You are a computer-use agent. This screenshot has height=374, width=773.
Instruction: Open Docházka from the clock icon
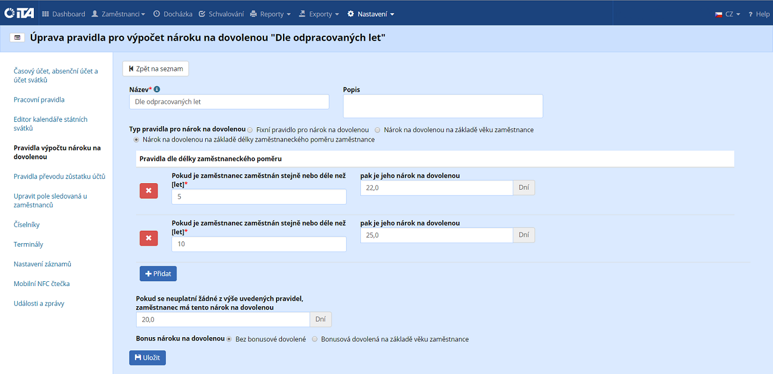[x=156, y=14]
